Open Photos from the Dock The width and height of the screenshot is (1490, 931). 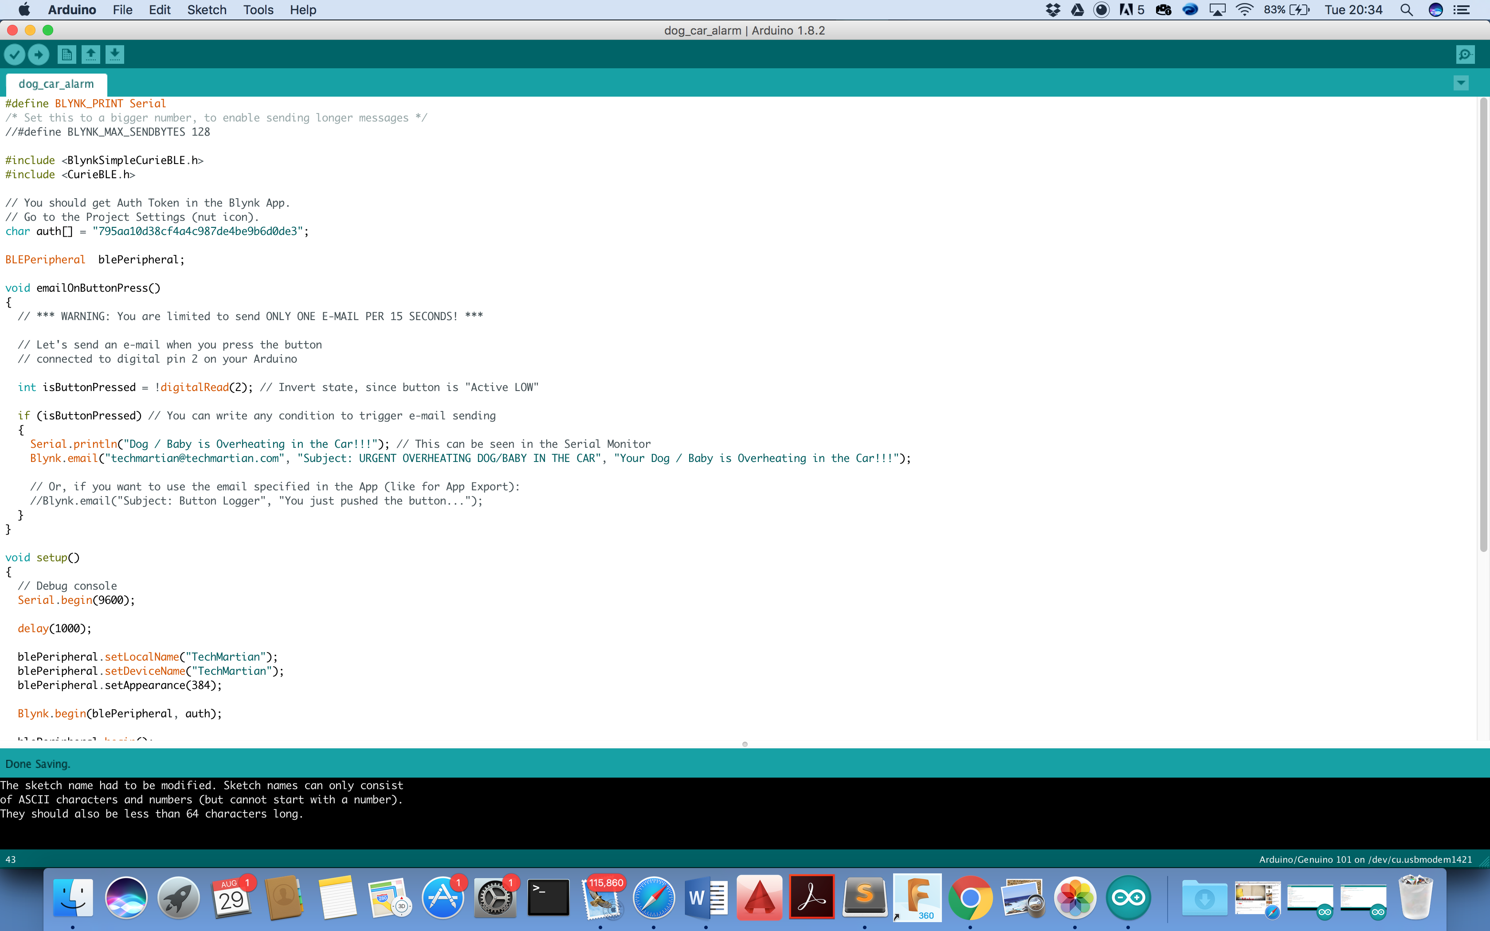point(1075,898)
